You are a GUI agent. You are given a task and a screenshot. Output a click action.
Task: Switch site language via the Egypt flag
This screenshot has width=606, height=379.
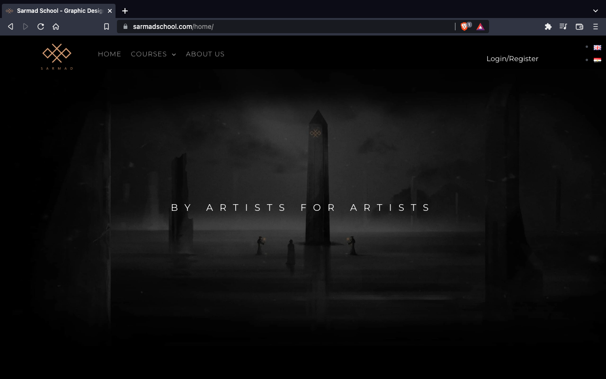pyautogui.click(x=597, y=60)
